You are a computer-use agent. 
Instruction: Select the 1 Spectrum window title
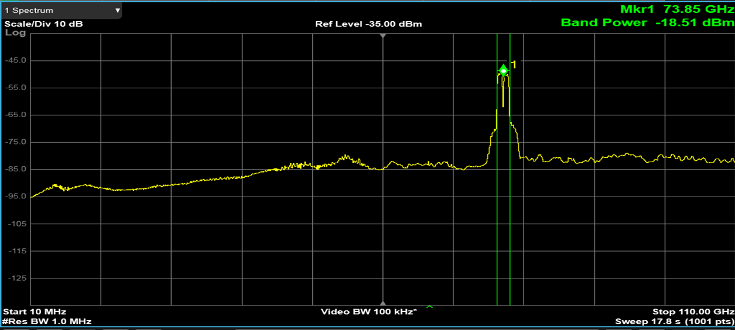(29, 11)
